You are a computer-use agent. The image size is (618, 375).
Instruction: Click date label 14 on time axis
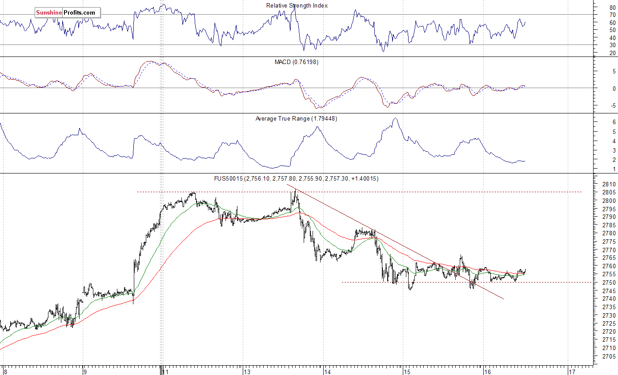(327, 371)
